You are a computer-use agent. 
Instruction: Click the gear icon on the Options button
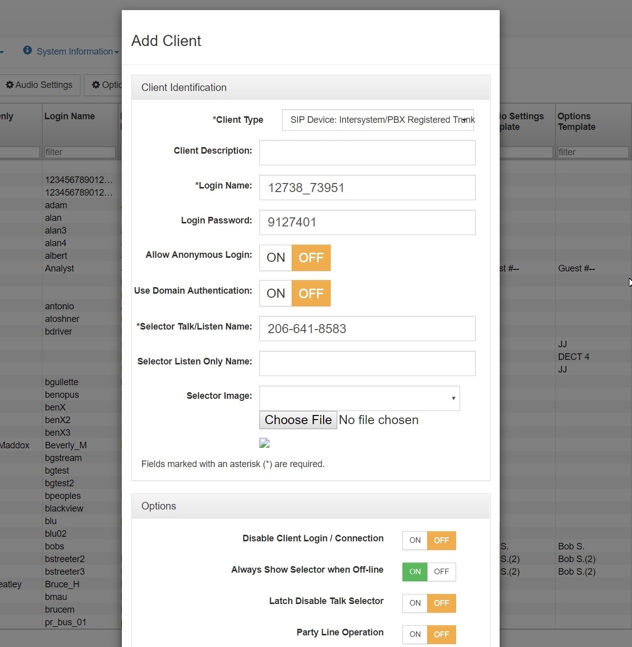(96, 85)
